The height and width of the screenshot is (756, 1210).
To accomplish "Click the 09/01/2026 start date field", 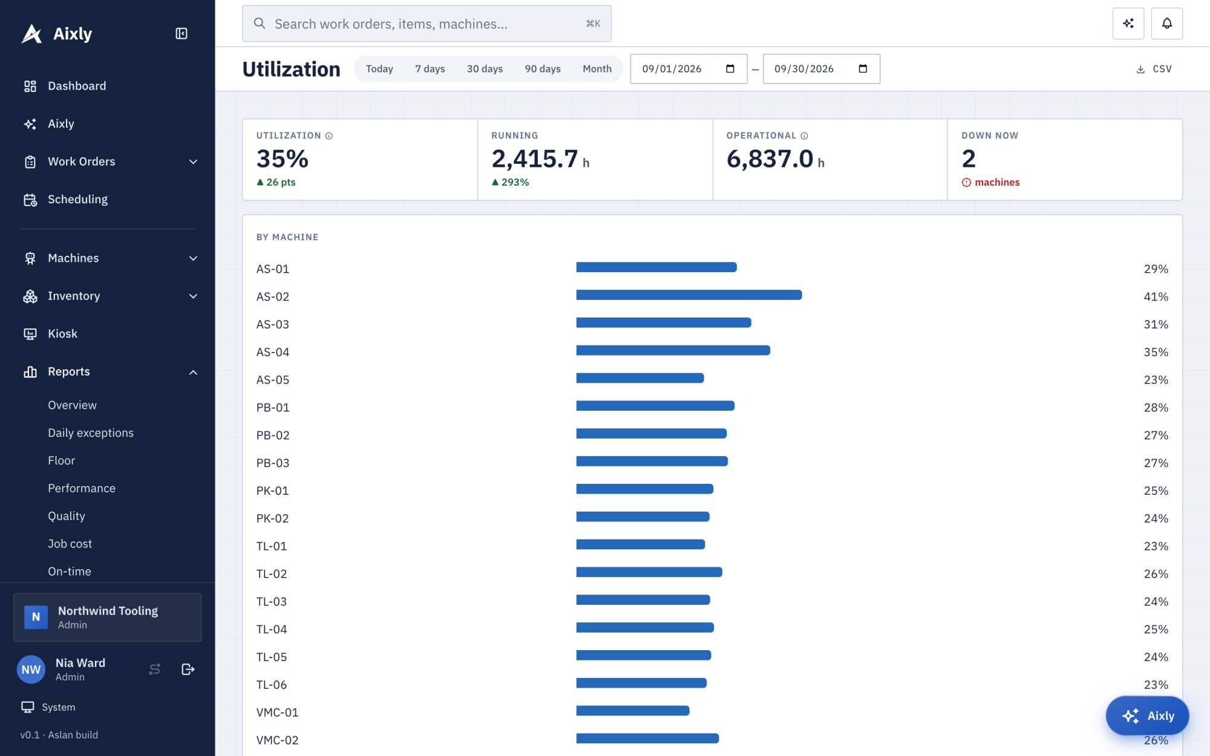I will (688, 69).
